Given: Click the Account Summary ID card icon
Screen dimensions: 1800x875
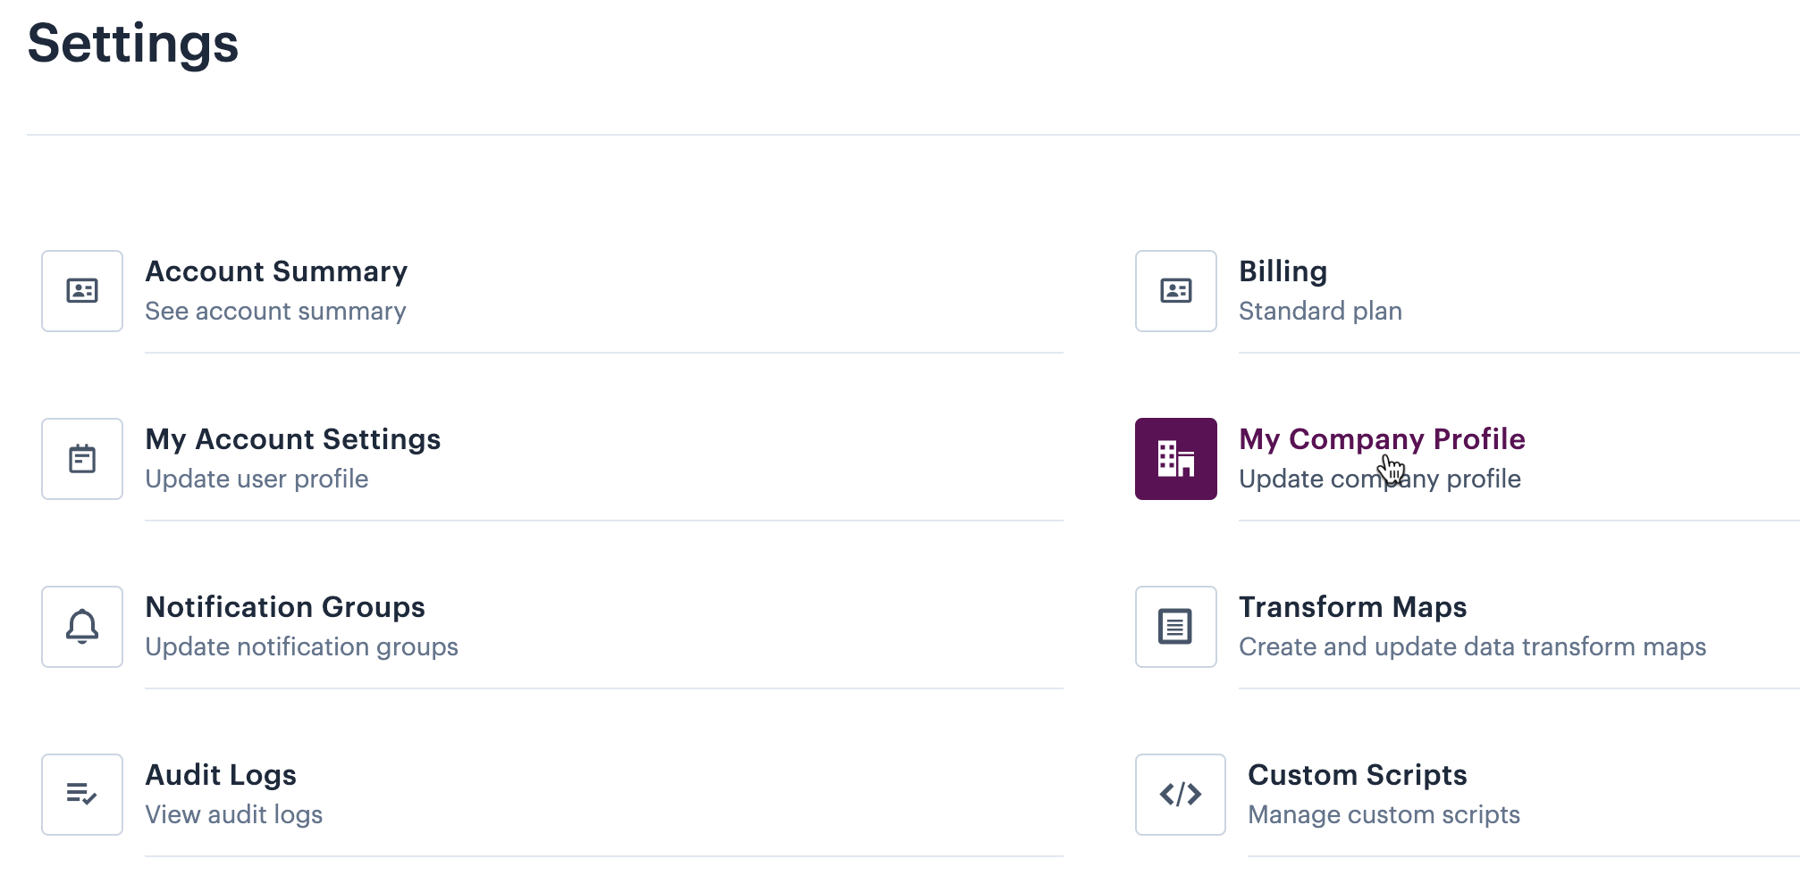Looking at the screenshot, I should pos(82,291).
